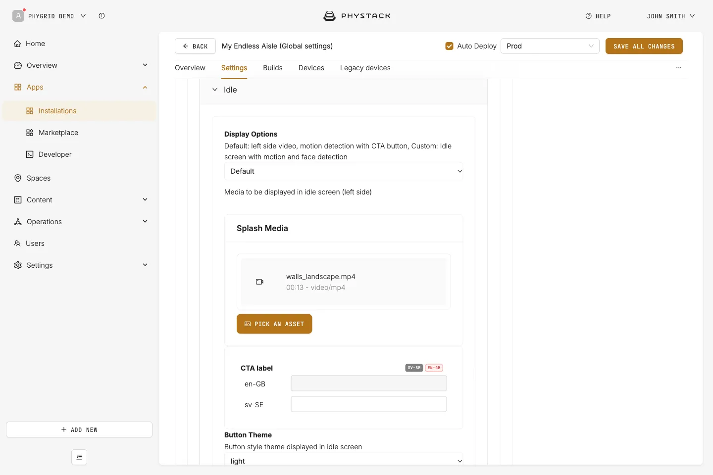Click the Spaces location pin icon

pyautogui.click(x=18, y=178)
